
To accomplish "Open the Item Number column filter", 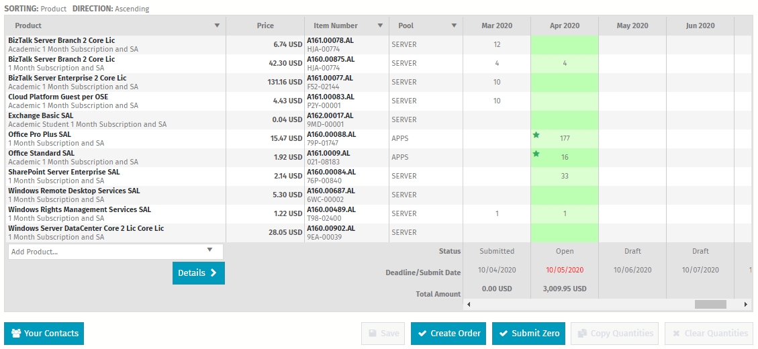I will pyautogui.click(x=380, y=26).
